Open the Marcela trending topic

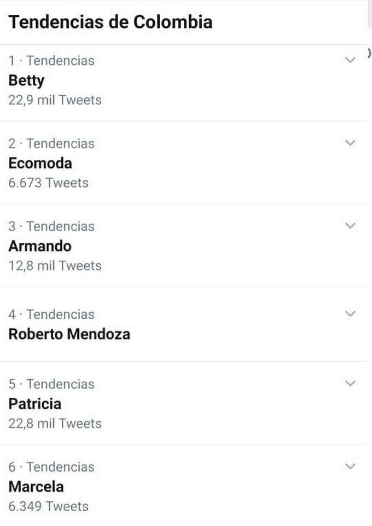(x=36, y=487)
